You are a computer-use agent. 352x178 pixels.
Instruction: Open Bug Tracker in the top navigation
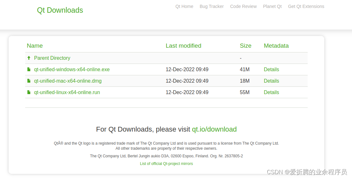tap(212, 6)
